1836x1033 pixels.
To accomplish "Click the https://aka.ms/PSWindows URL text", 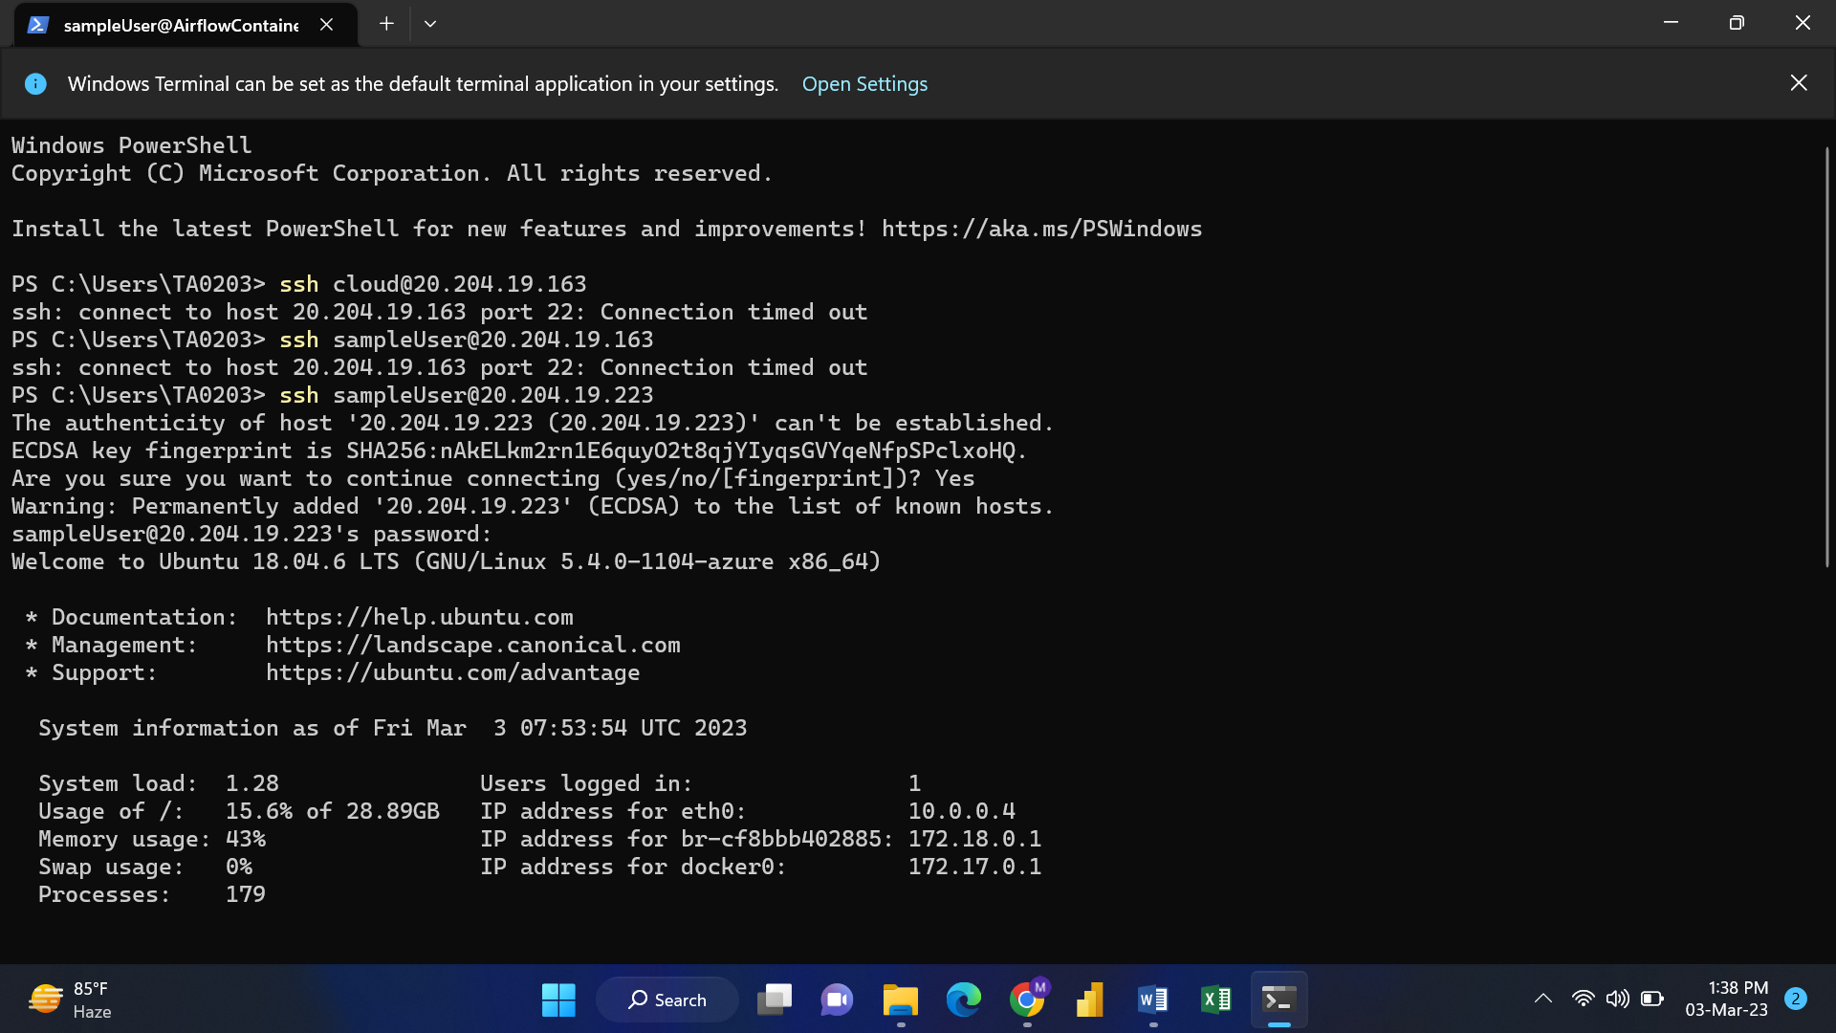I will [1041, 230].
